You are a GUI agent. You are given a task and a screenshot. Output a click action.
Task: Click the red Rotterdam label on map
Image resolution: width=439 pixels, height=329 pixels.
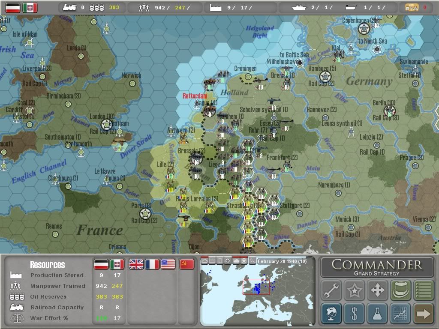[195, 96]
